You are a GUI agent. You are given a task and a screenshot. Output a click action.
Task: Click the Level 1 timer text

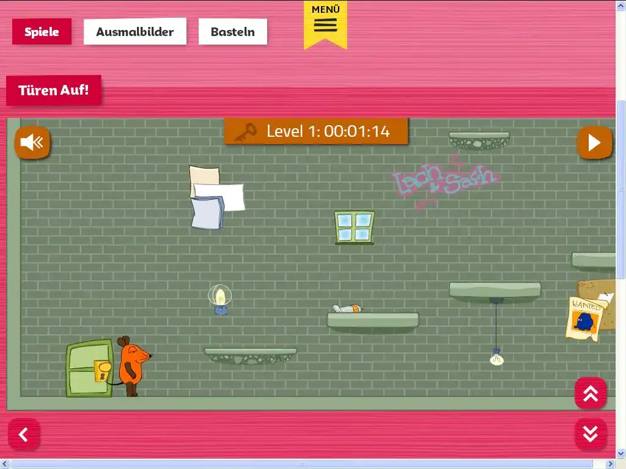click(x=328, y=131)
